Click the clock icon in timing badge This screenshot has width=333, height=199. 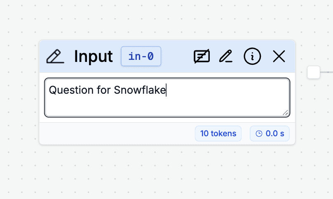click(259, 134)
